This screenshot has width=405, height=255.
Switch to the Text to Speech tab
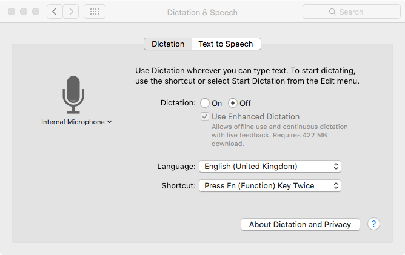(226, 44)
